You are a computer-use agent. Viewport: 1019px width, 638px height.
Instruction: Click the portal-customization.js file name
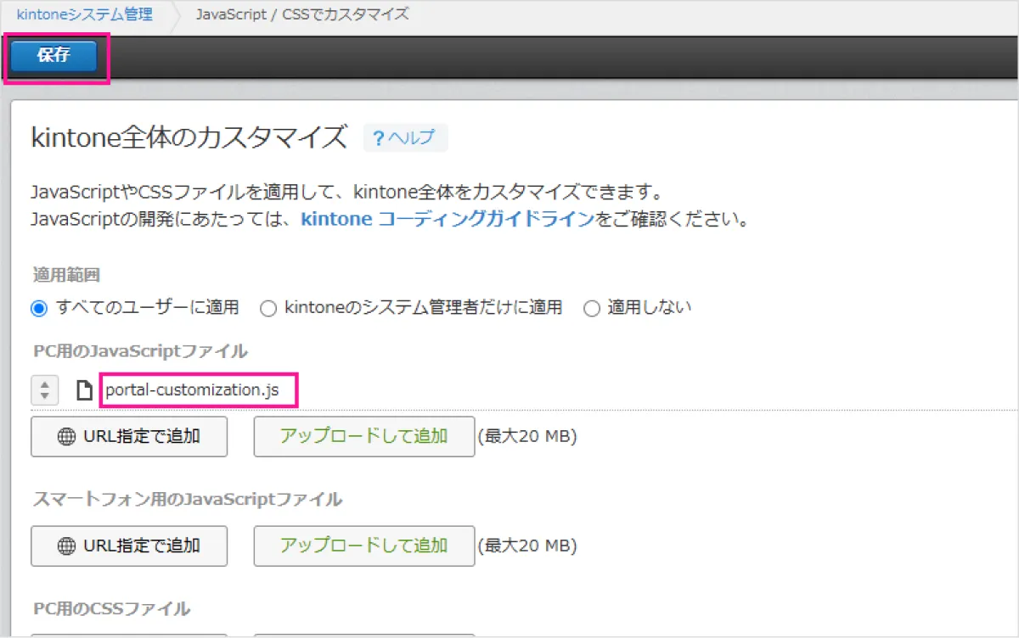[192, 390]
